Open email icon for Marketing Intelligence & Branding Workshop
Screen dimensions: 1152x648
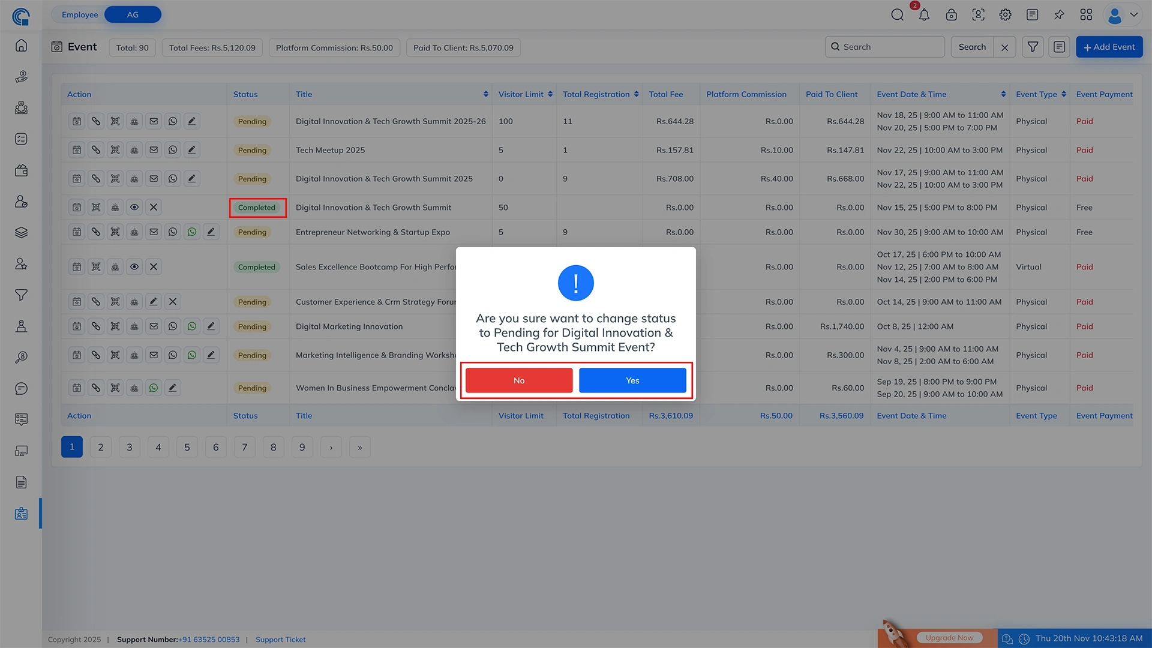tap(154, 355)
